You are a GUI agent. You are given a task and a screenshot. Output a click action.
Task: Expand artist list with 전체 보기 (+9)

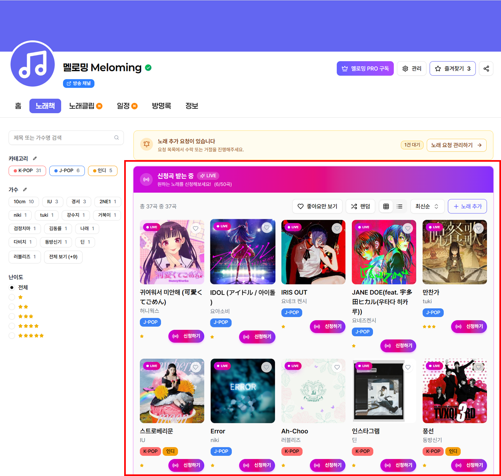[x=63, y=257]
